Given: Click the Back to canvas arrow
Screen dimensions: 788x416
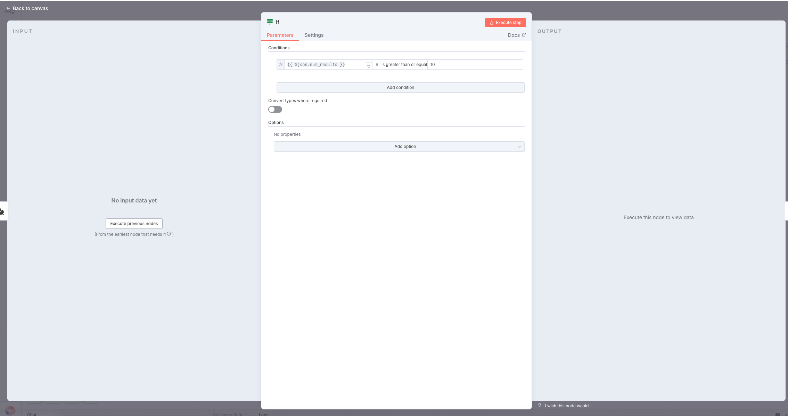Looking at the screenshot, I should point(8,8).
